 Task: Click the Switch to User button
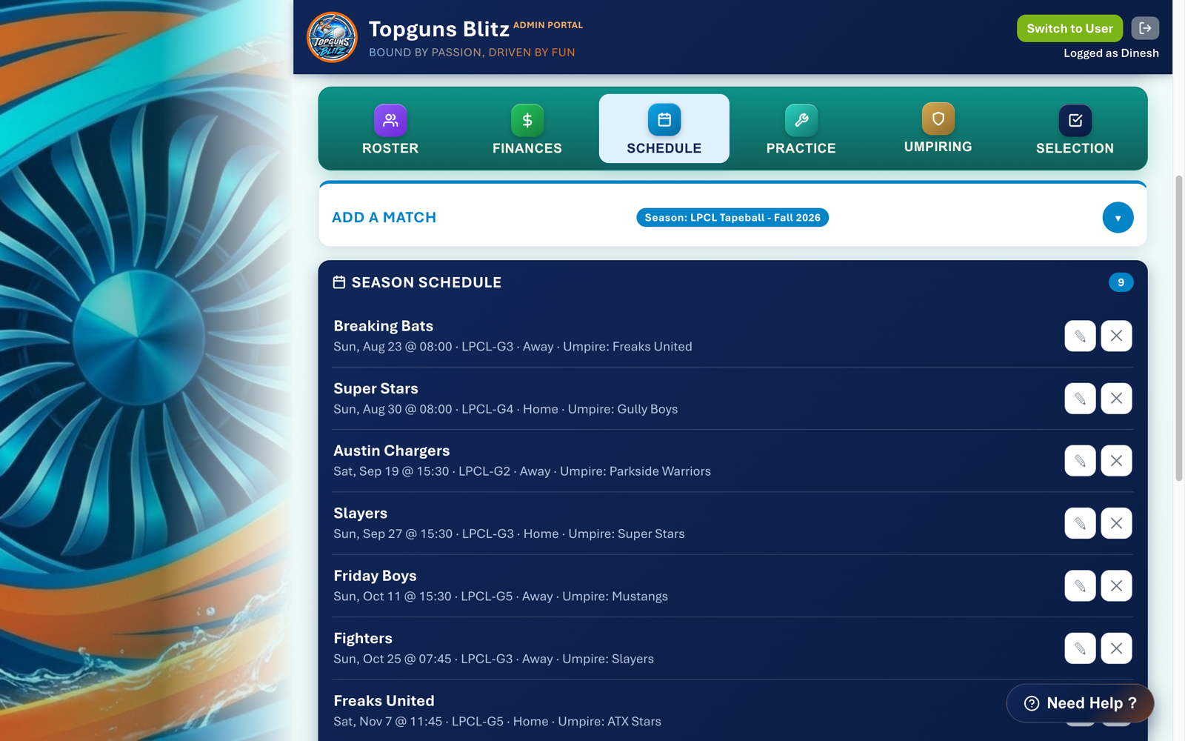[x=1069, y=28]
